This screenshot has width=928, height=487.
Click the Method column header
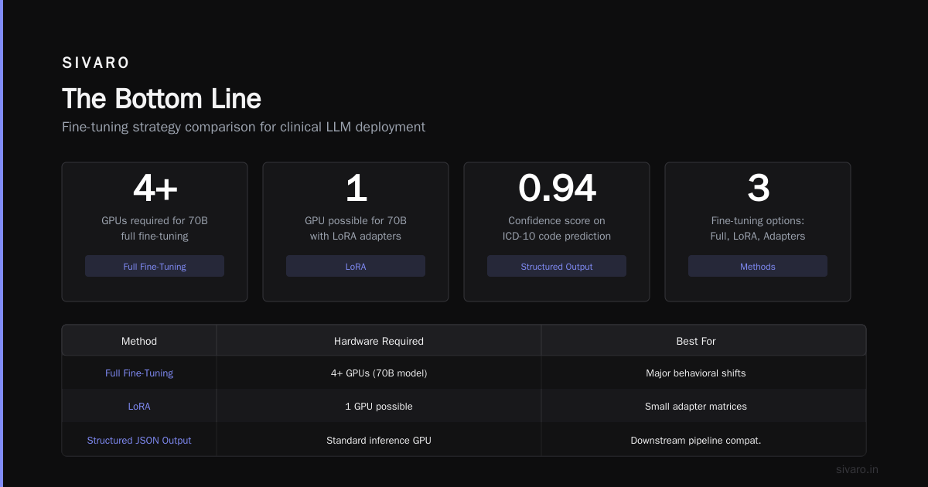click(139, 341)
